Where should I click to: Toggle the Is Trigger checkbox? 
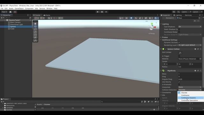(179, 56)
